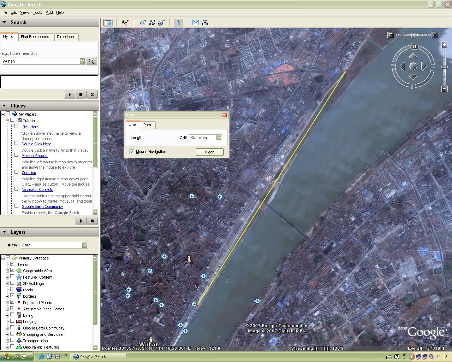Check the Tutorial folder checkbox

12,120
